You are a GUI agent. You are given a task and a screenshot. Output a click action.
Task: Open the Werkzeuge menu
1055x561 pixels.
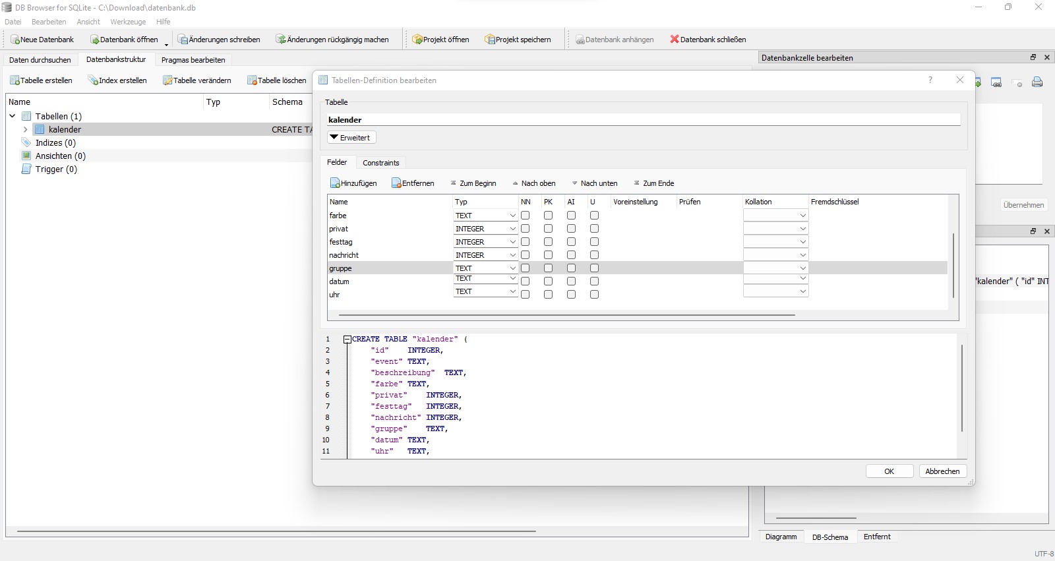pyautogui.click(x=128, y=22)
